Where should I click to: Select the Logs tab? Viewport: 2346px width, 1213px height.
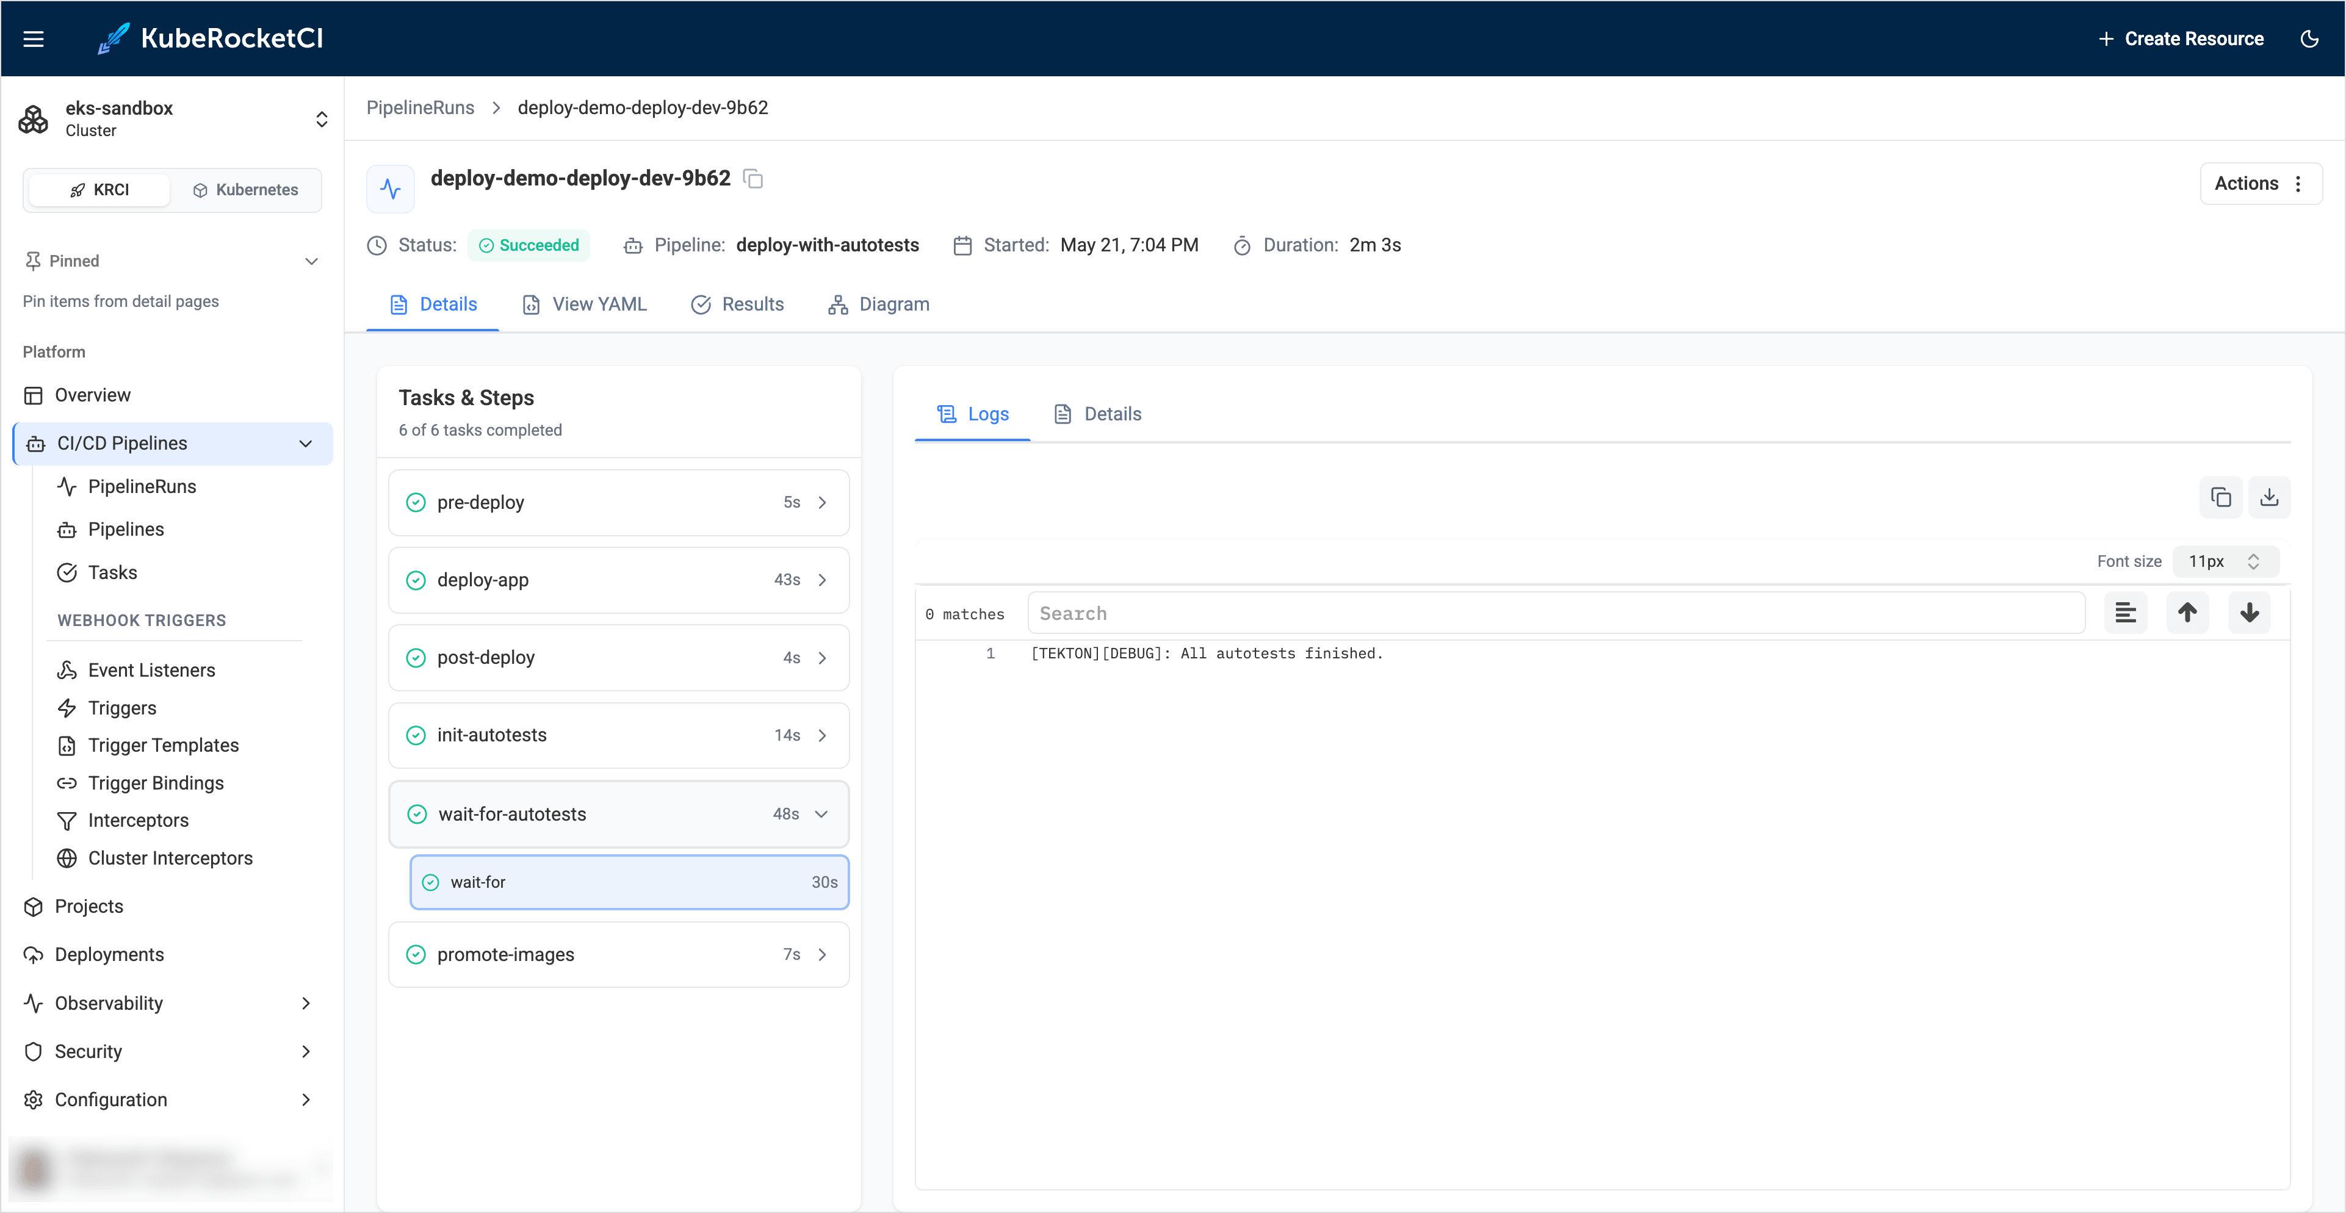972,414
